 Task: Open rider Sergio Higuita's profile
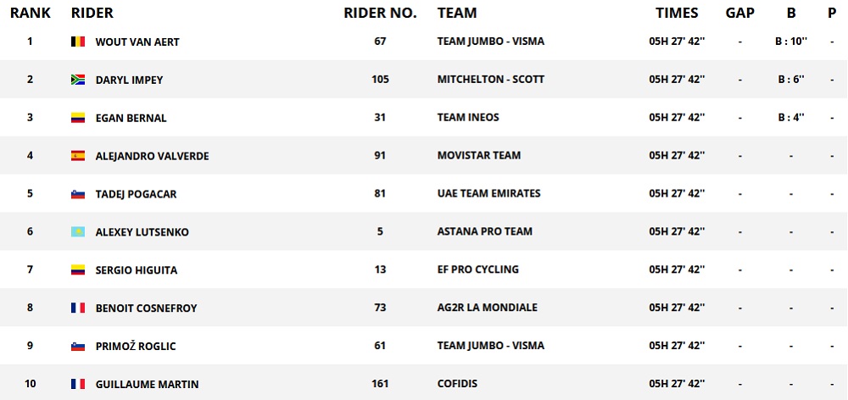pyautogui.click(x=136, y=270)
